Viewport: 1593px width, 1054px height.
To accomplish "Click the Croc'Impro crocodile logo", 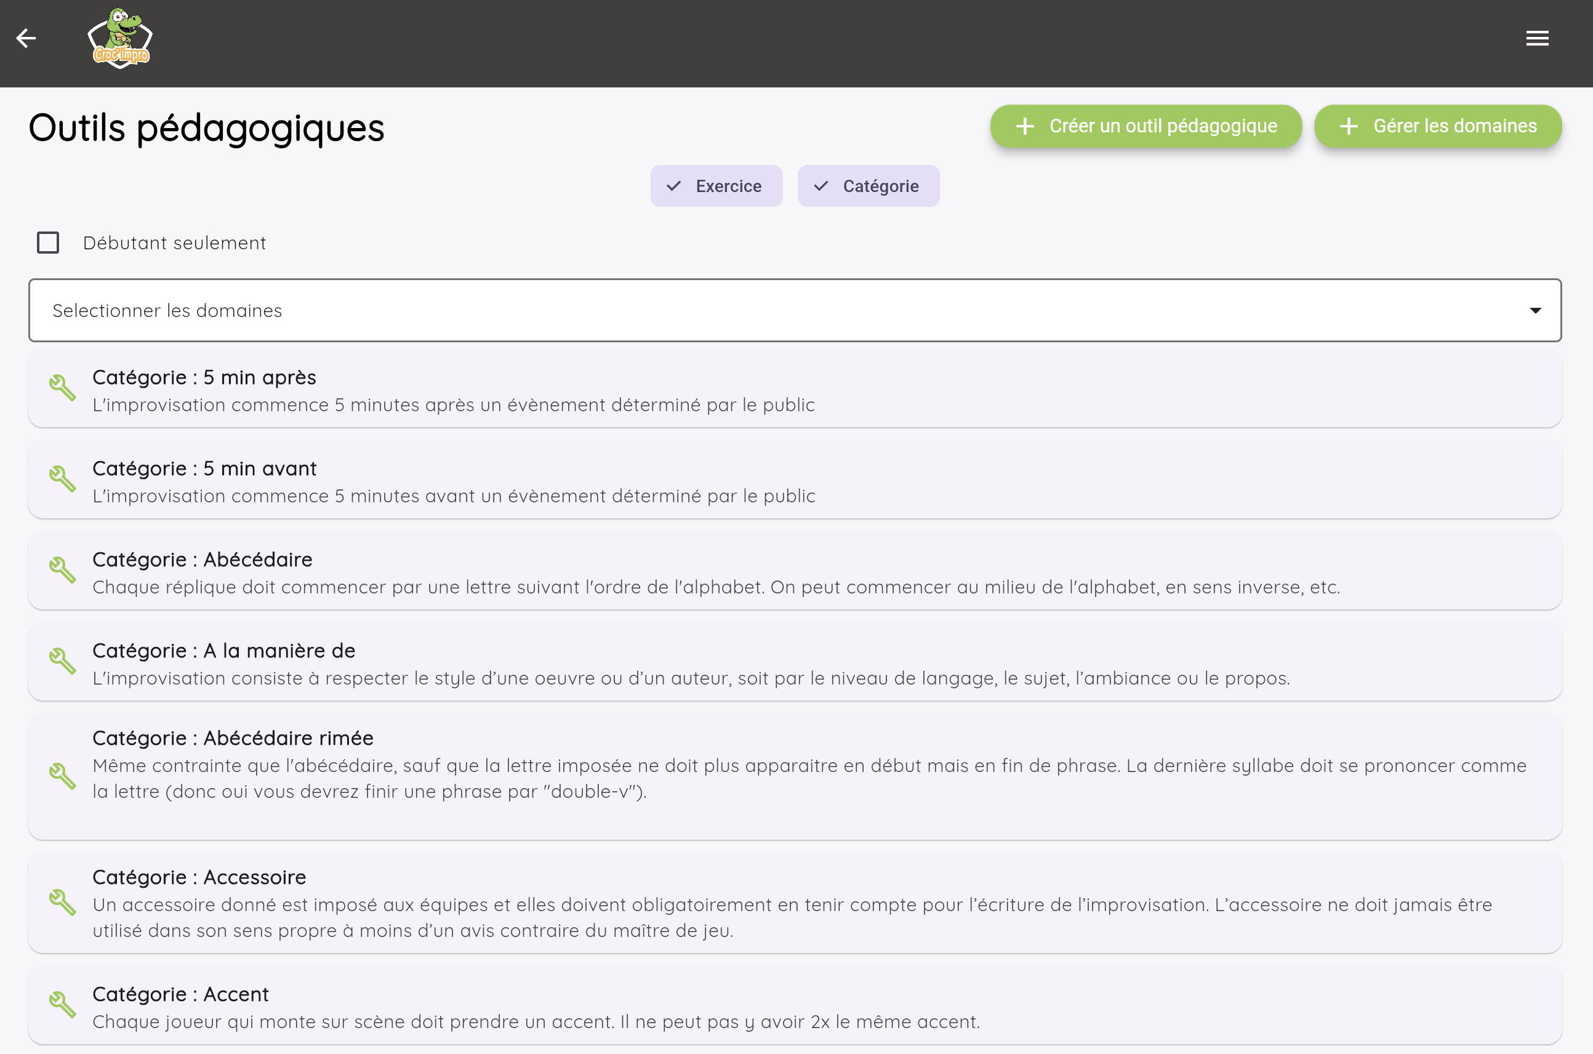I will pyautogui.click(x=120, y=38).
